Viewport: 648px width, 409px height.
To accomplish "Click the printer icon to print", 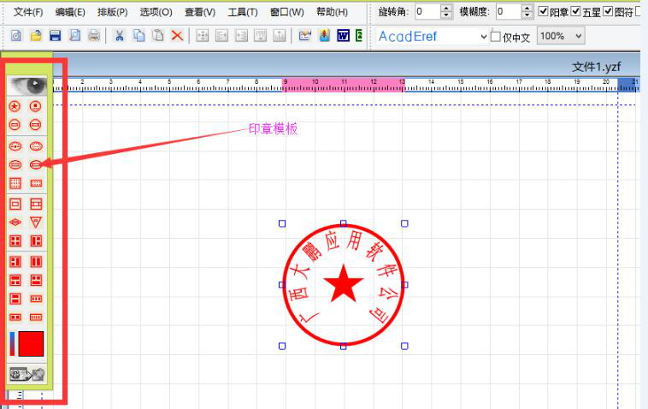I will click(x=94, y=36).
